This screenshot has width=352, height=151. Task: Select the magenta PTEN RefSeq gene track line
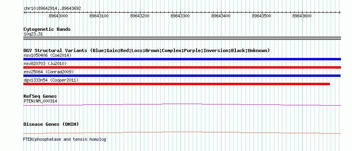click(182, 104)
